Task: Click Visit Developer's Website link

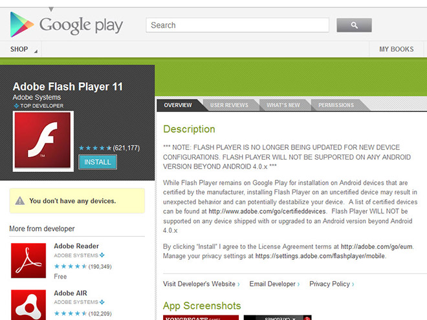Action: (x=201, y=284)
